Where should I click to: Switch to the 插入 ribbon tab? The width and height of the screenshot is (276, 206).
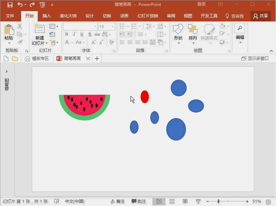46,16
